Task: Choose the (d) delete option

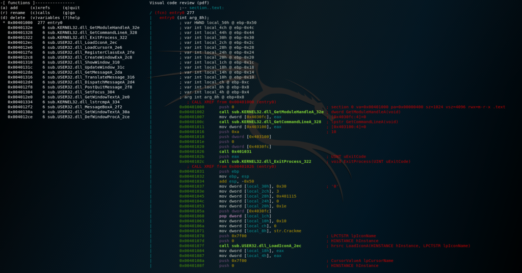Action: click(13, 17)
